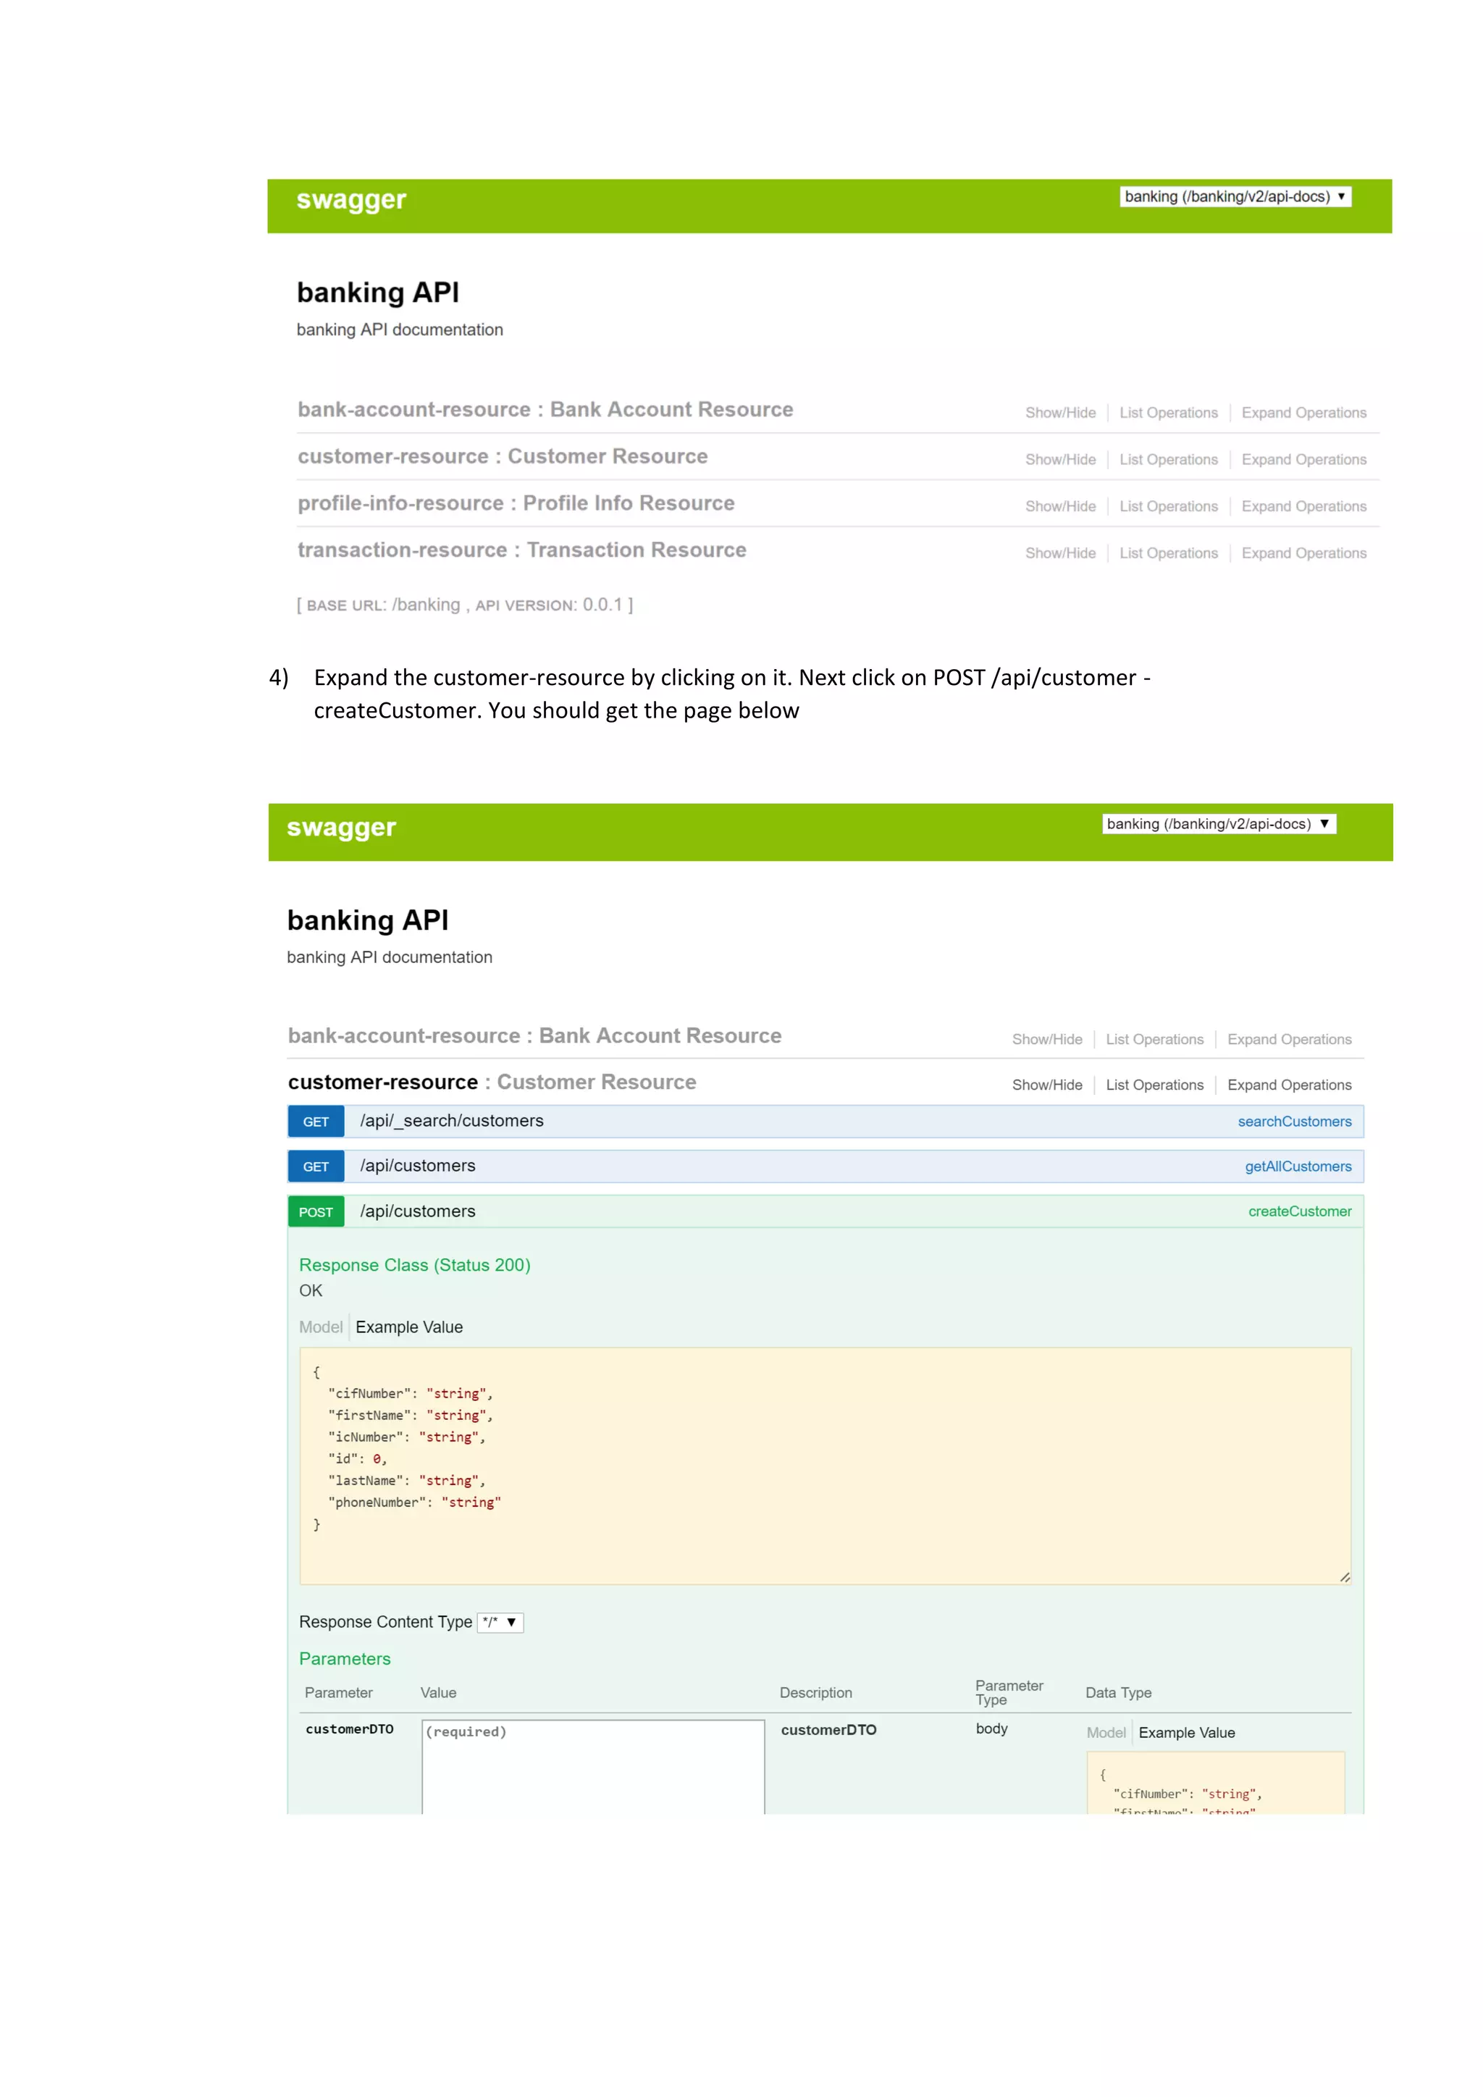Select Example Value tab in Data Type column

click(x=1186, y=1733)
